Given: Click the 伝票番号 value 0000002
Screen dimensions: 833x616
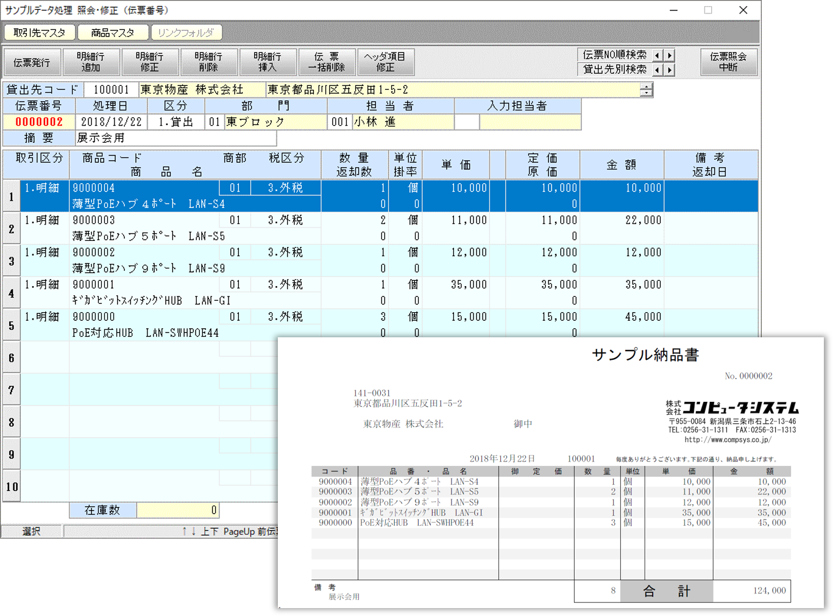Looking at the screenshot, I should [39, 122].
